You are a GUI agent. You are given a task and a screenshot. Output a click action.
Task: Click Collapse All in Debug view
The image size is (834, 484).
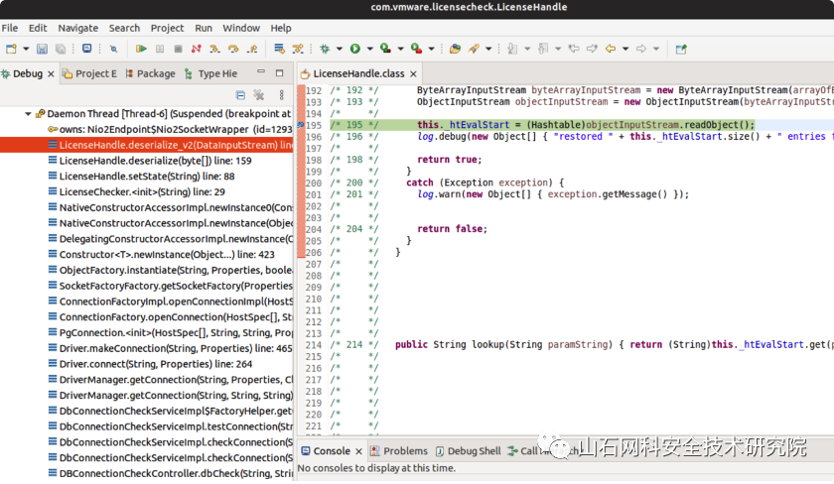pos(240,95)
